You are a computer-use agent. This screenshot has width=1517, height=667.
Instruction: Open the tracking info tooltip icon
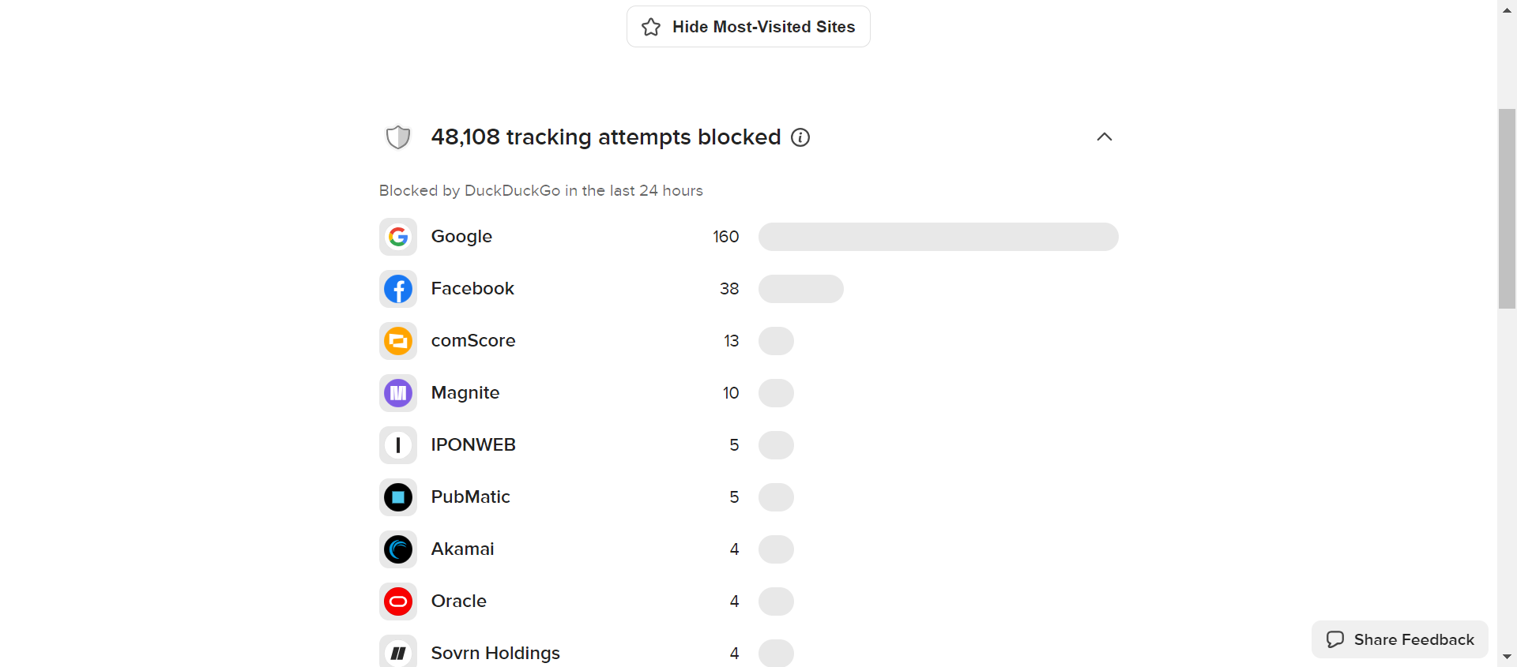point(800,137)
